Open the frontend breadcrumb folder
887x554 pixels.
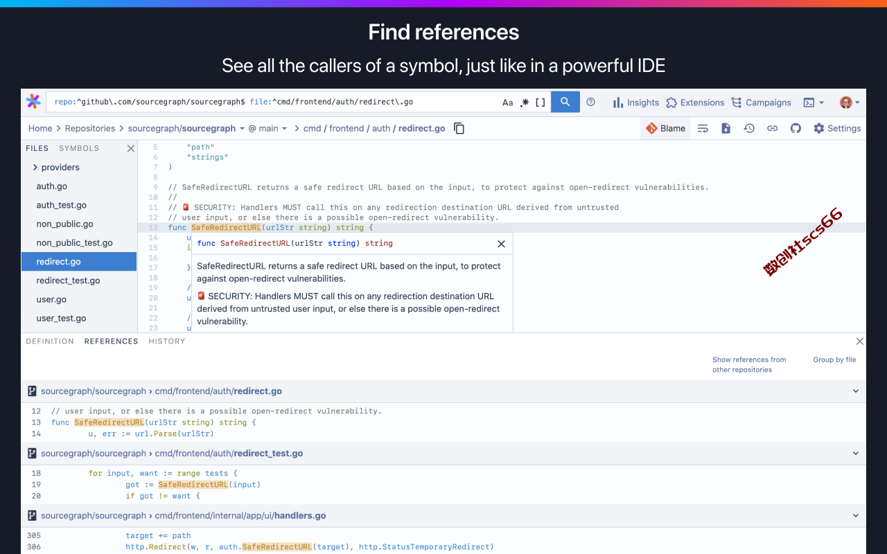point(346,128)
